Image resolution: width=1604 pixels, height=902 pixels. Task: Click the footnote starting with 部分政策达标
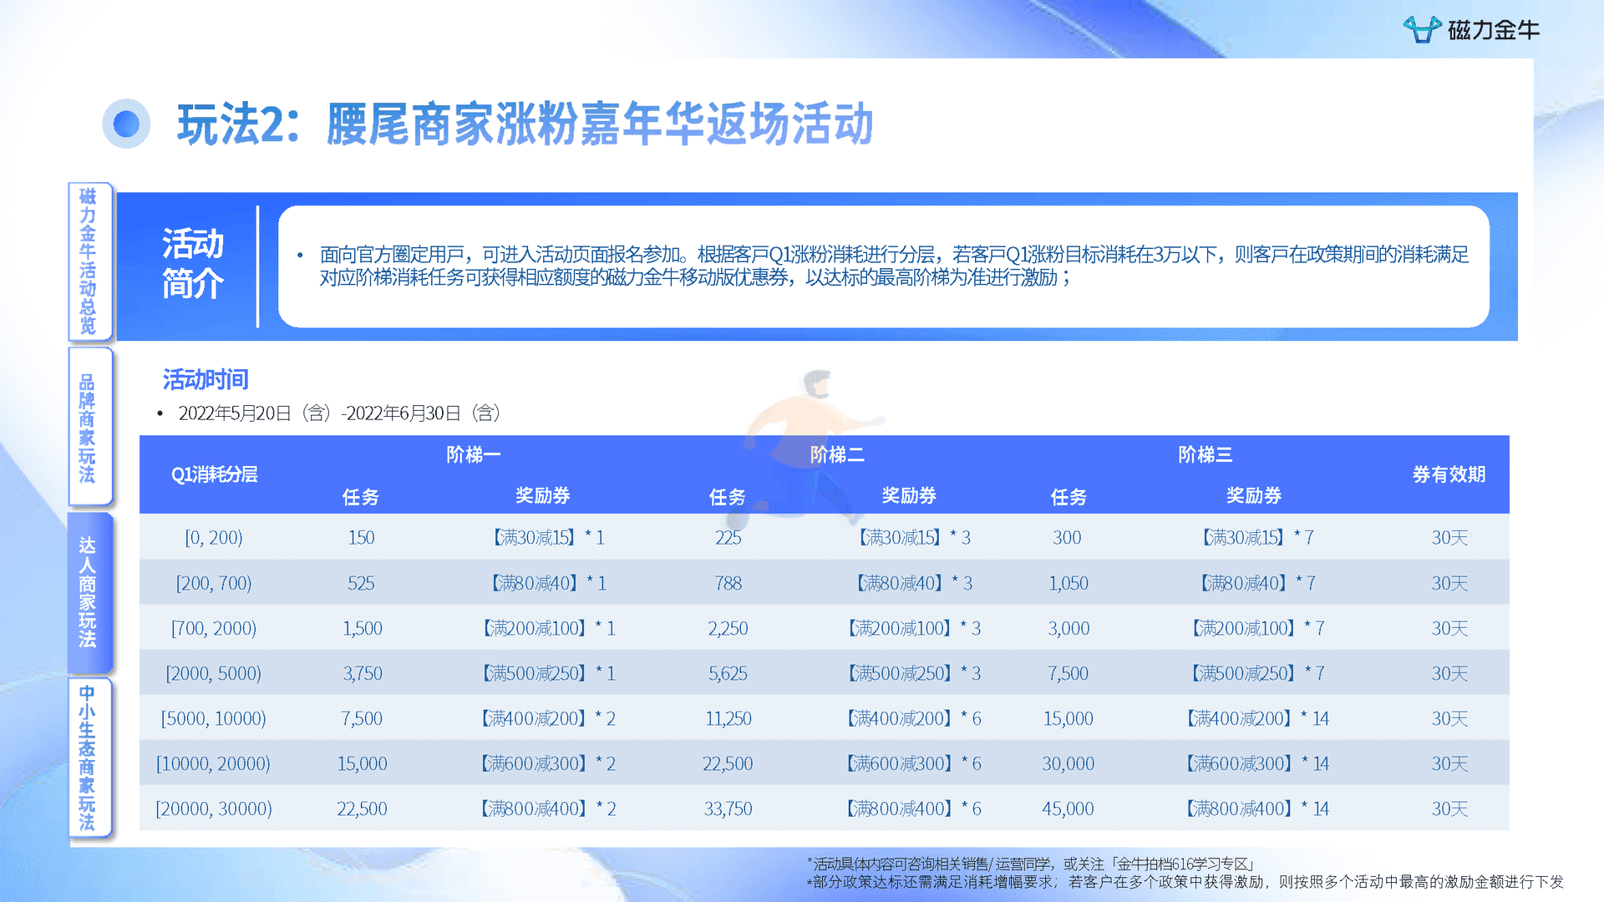[1185, 882]
